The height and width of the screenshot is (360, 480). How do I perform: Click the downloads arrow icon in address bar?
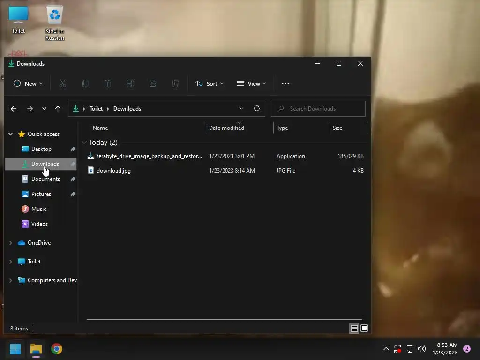(75, 108)
